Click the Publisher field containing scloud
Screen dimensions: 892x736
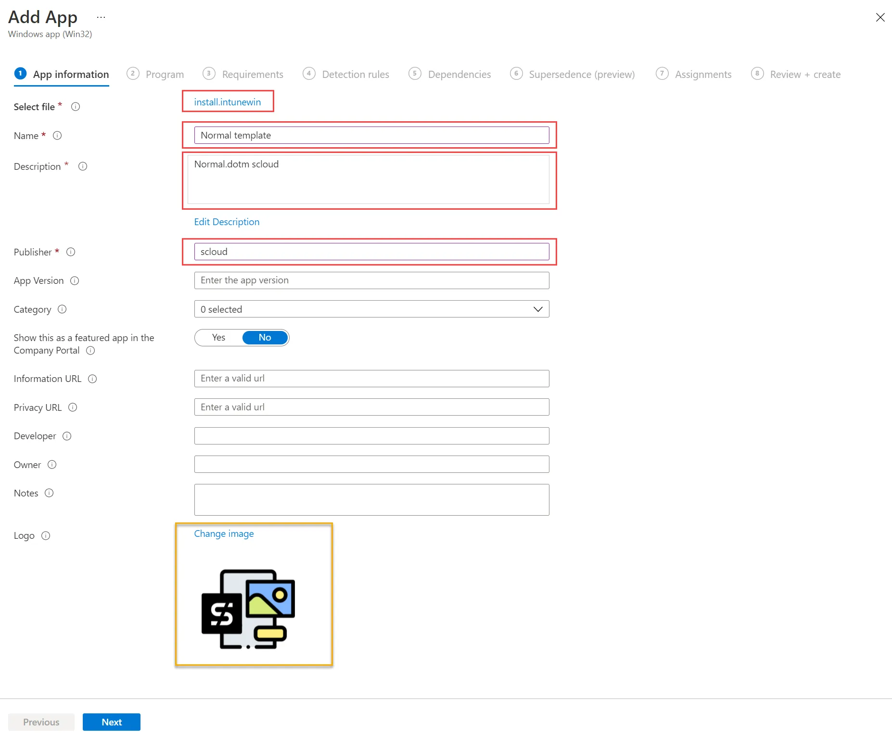pyautogui.click(x=371, y=252)
